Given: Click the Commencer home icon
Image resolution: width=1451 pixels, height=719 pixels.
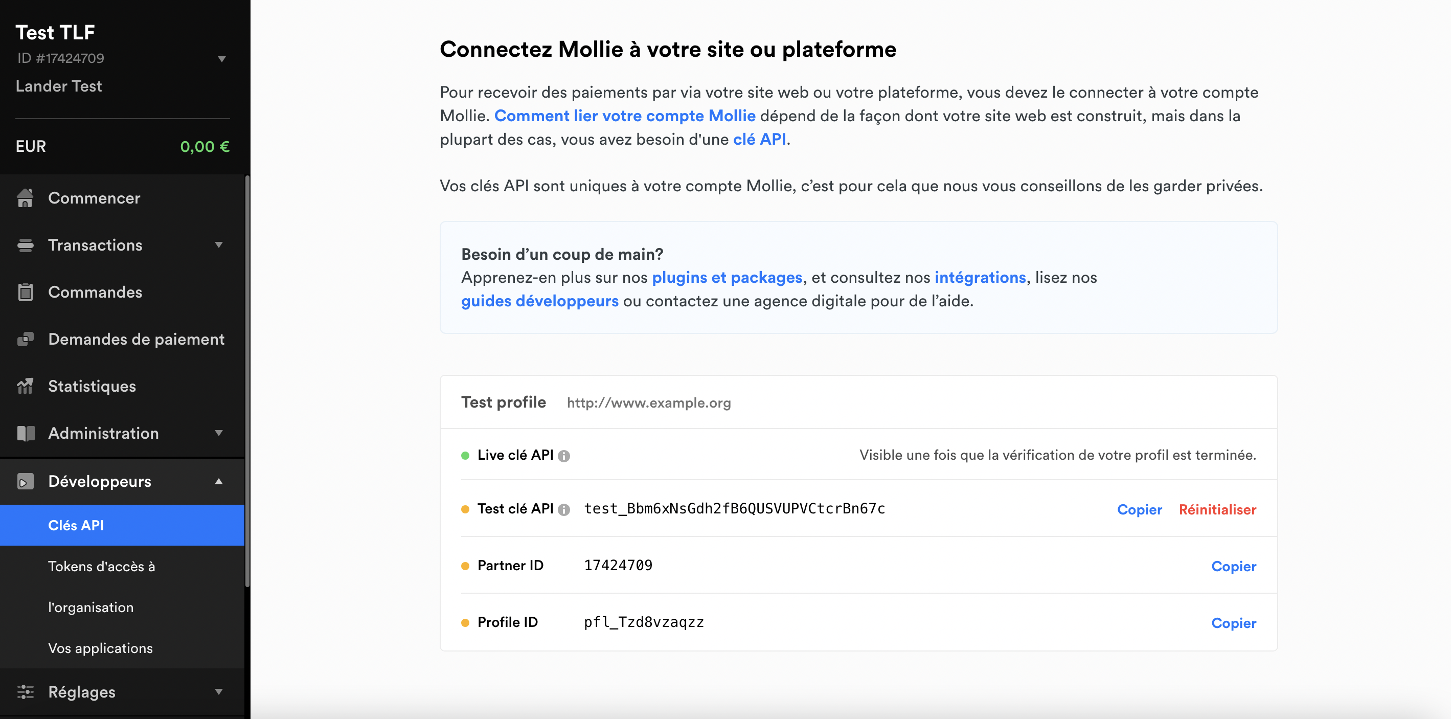Looking at the screenshot, I should coord(26,198).
